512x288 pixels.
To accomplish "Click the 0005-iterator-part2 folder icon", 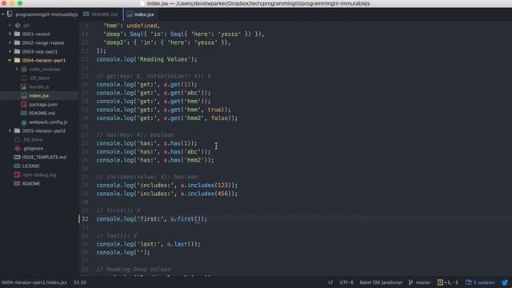I will point(18,130).
